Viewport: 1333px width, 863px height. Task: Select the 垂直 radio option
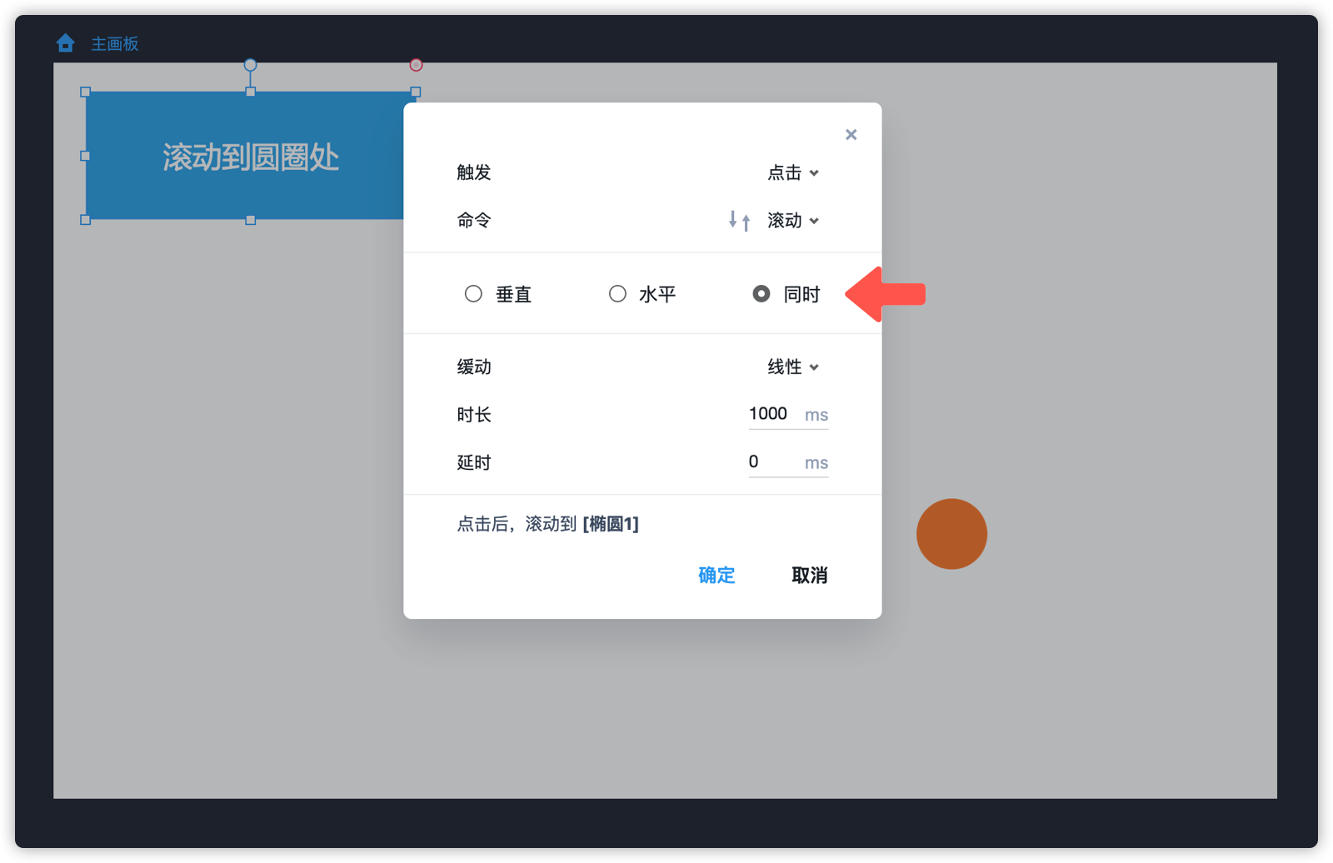tap(473, 294)
